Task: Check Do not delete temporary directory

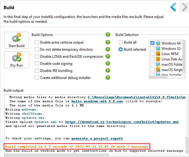Action: 37,49
